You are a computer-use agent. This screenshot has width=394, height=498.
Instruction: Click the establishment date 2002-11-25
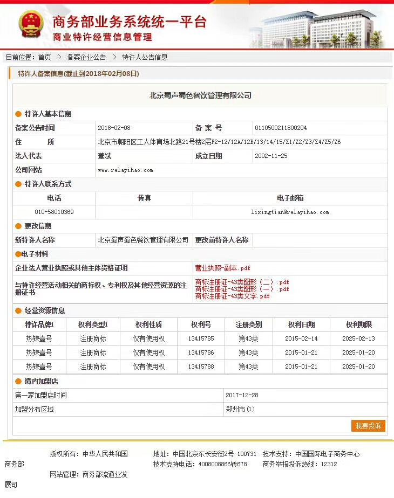point(271,156)
